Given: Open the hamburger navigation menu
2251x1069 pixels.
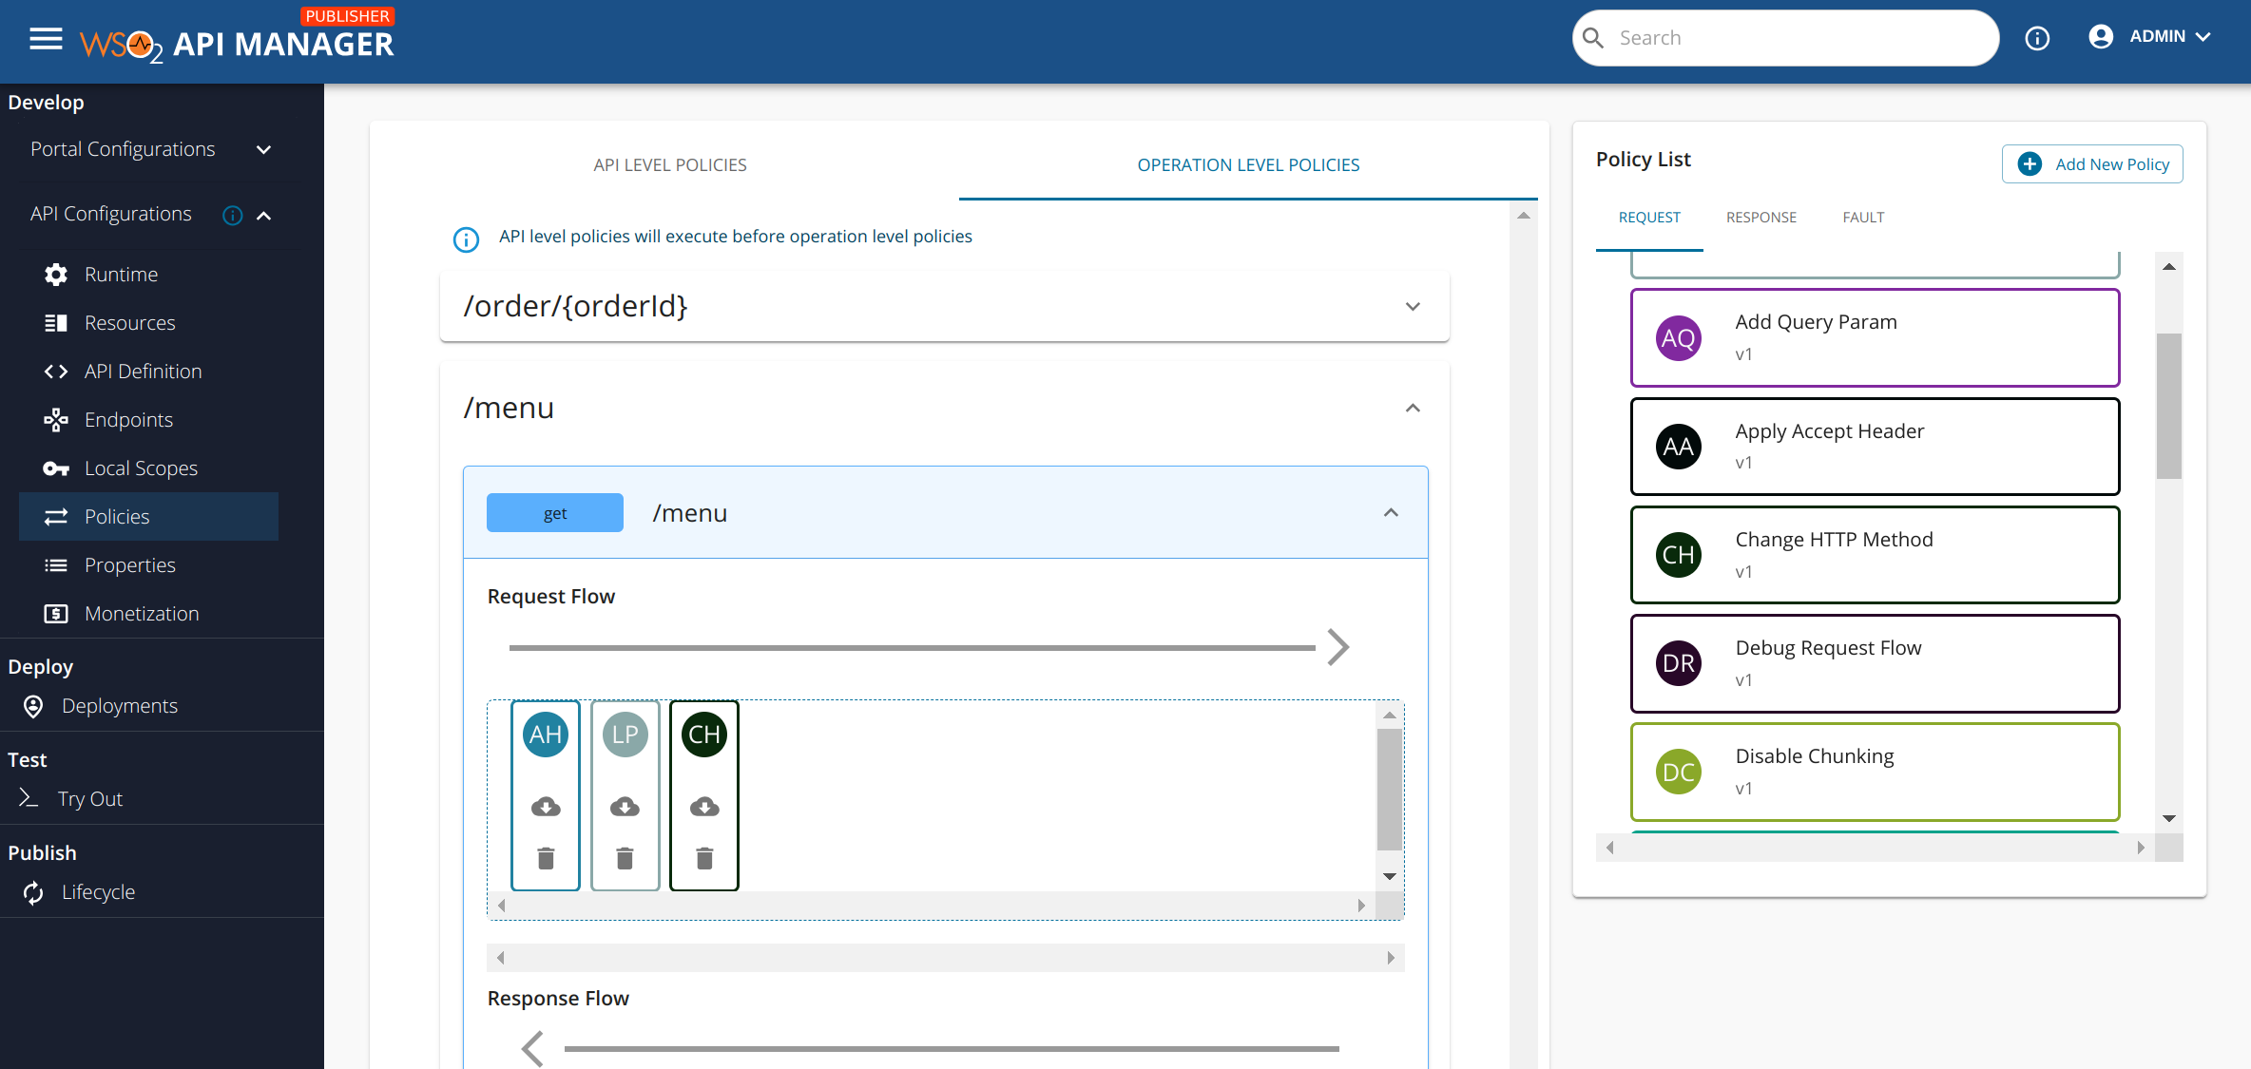Looking at the screenshot, I should point(46,39).
